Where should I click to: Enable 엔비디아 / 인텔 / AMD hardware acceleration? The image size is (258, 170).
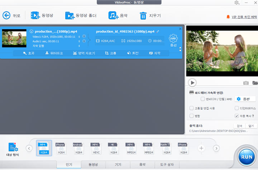tap(202, 99)
